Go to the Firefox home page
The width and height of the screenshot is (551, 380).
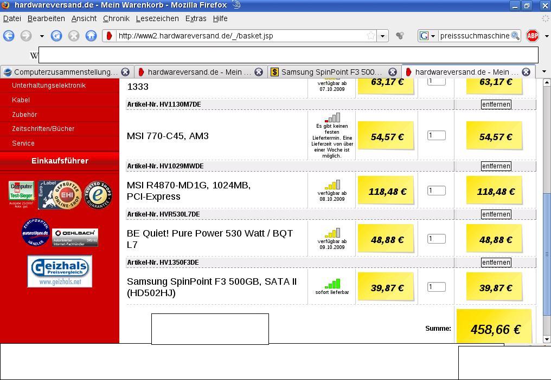tap(91, 35)
